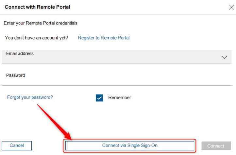Uncheck the Remember checkbox
The height and width of the screenshot is (155, 236).
point(100,98)
